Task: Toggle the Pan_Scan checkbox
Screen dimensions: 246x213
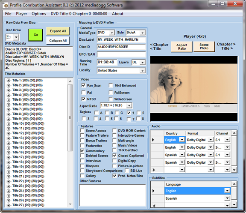Action: [x=83, y=85]
